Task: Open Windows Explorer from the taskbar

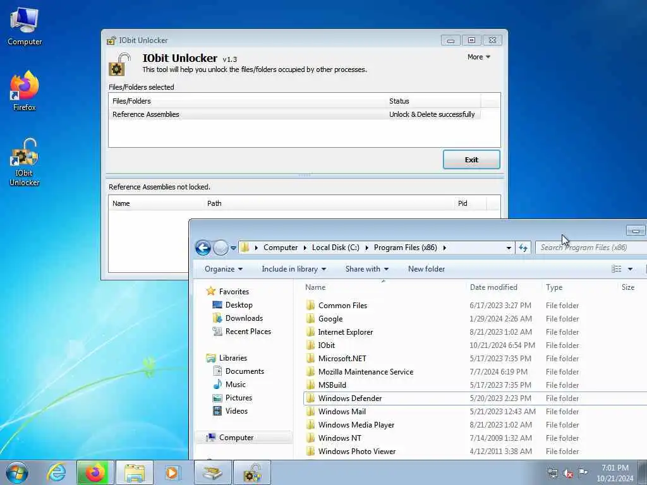Action: (135, 472)
